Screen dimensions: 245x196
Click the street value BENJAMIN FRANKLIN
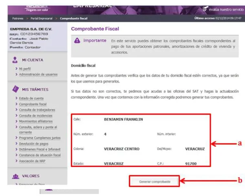(123, 119)
